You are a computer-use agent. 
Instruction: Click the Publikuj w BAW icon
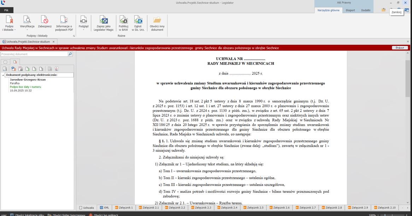click(123, 20)
